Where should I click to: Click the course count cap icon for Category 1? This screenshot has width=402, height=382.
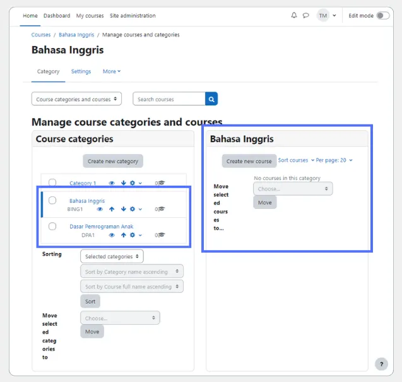(x=162, y=183)
